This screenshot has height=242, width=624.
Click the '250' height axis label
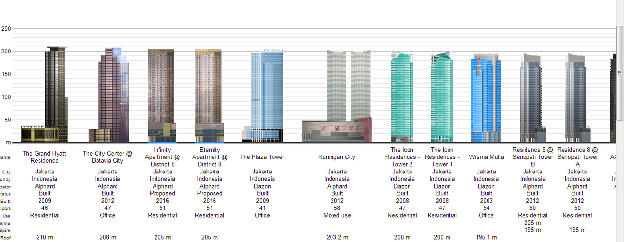(x=6, y=29)
